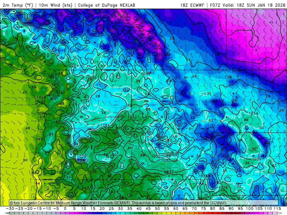The width and height of the screenshot is (287, 215).
Task: Select the "18Z SUN JAN 18 2026" valid time
Action: (261, 5)
